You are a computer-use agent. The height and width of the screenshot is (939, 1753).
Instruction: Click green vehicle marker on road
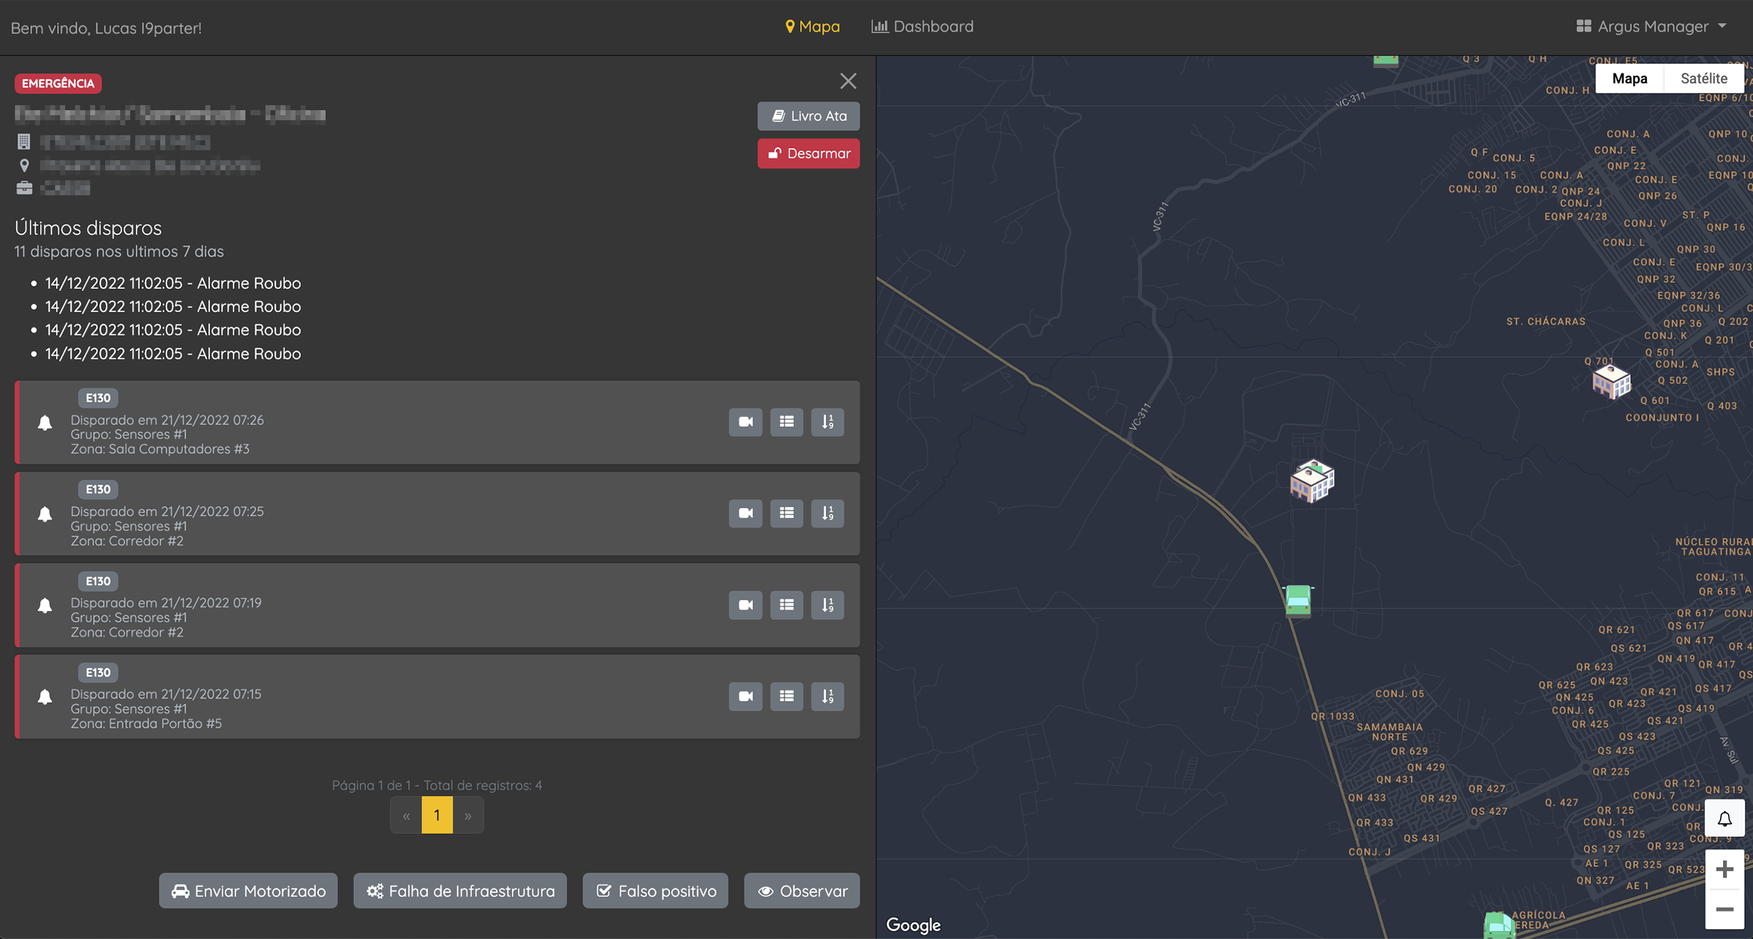click(1298, 600)
